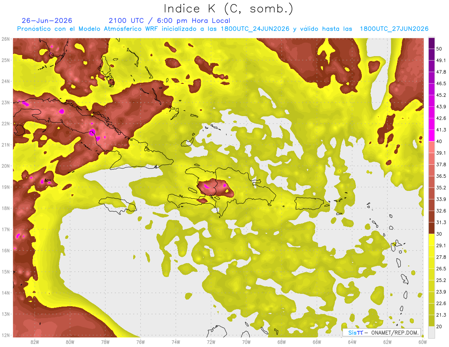Click color bar value "46.5"
Viewport: 449px width, 347px height.
point(441,83)
